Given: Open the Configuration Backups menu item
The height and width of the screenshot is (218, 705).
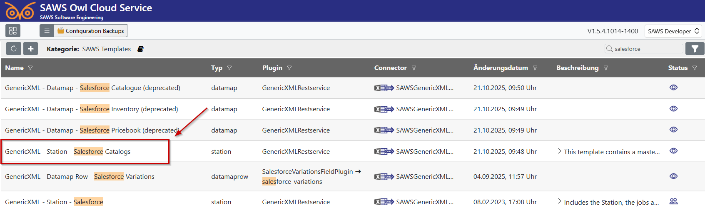Looking at the screenshot, I should (x=91, y=31).
